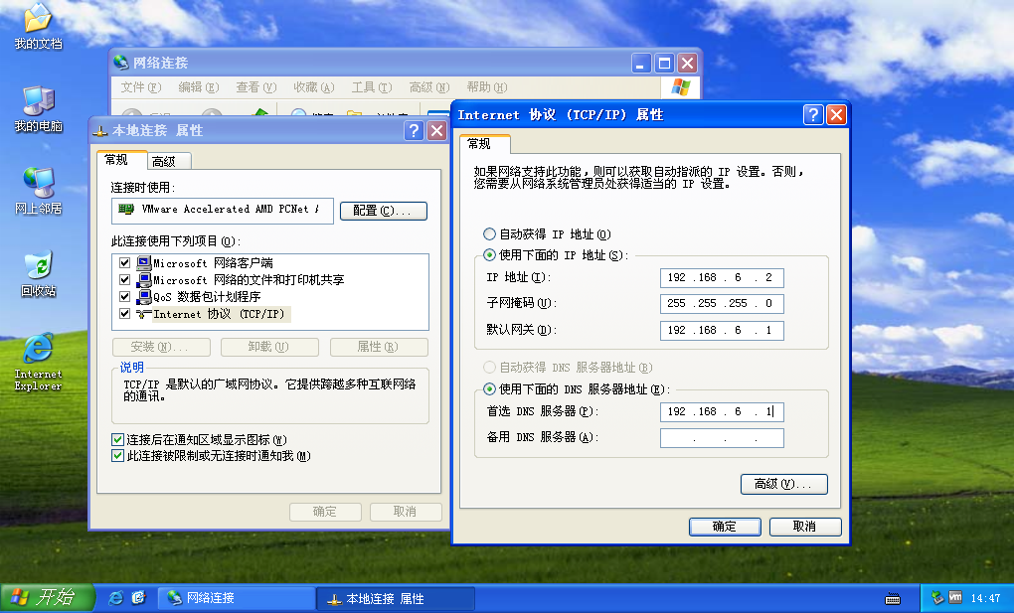Select Microsoft 网络的文件和打印机共享 list item
This screenshot has width=1014, height=613.
point(249,280)
